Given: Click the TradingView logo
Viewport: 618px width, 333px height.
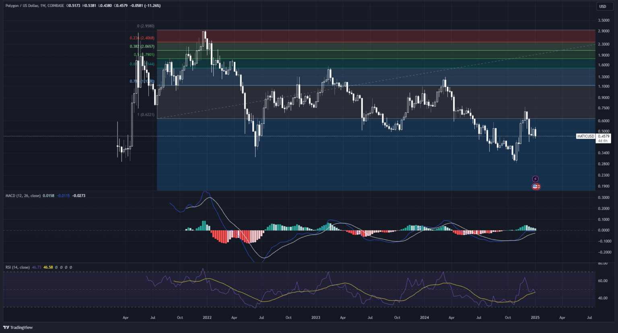Looking at the screenshot, I should click(x=19, y=327).
